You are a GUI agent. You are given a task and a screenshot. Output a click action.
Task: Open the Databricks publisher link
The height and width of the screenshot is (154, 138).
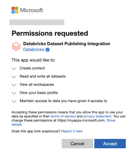point(34,50)
